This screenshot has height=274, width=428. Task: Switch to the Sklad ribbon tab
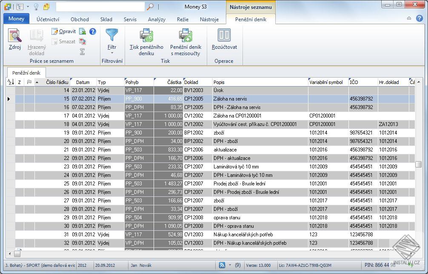[x=106, y=19]
